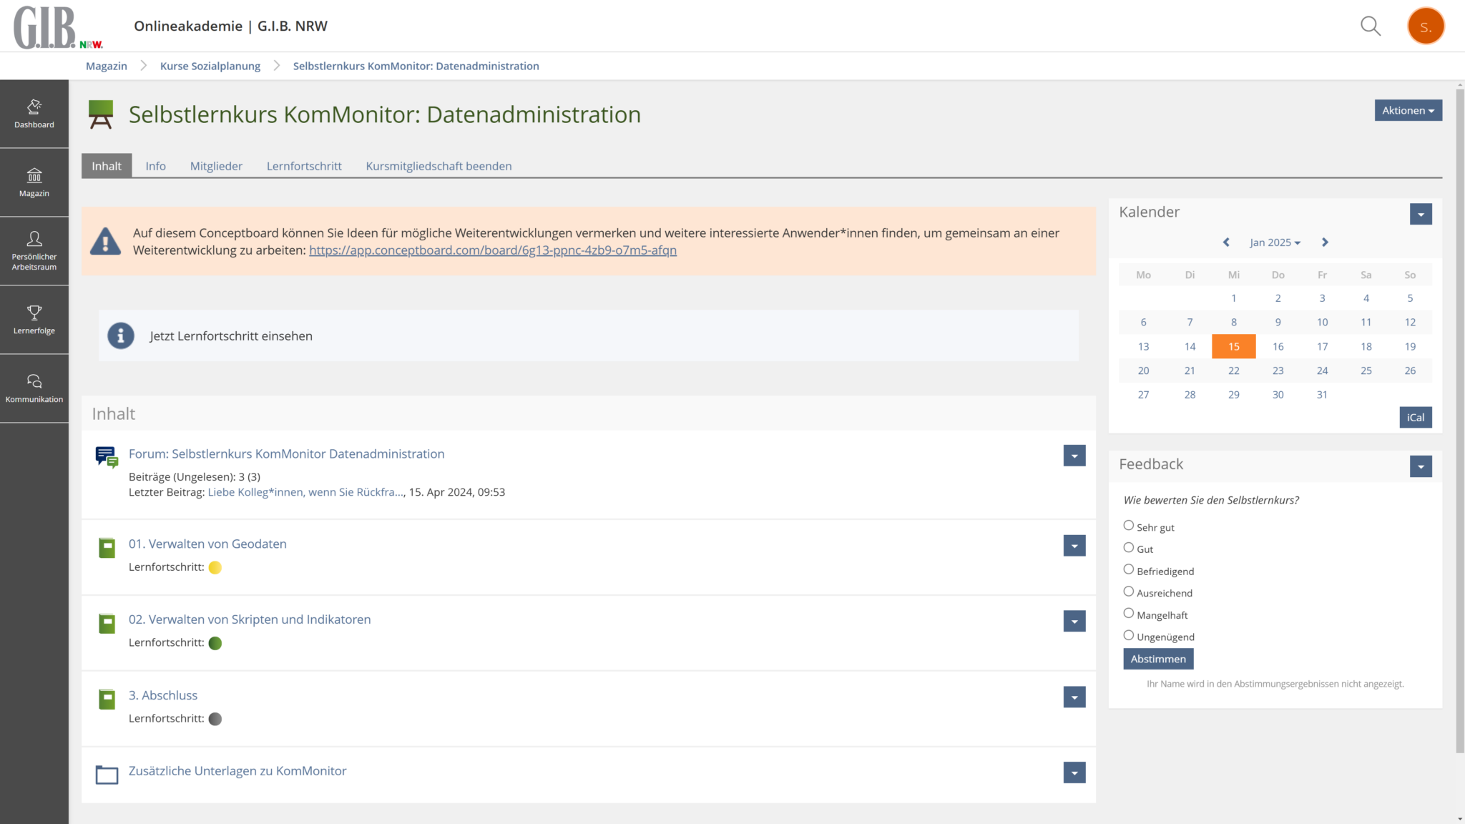Select day 31 in the calendar

coord(1322,395)
